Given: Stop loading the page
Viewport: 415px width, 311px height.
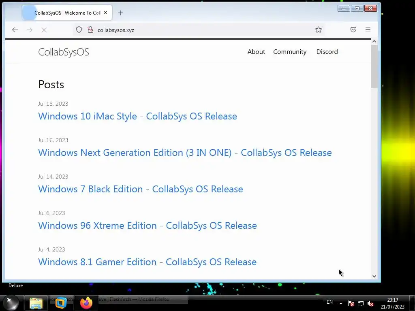Looking at the screenshot, I should (x=44, y=30).
